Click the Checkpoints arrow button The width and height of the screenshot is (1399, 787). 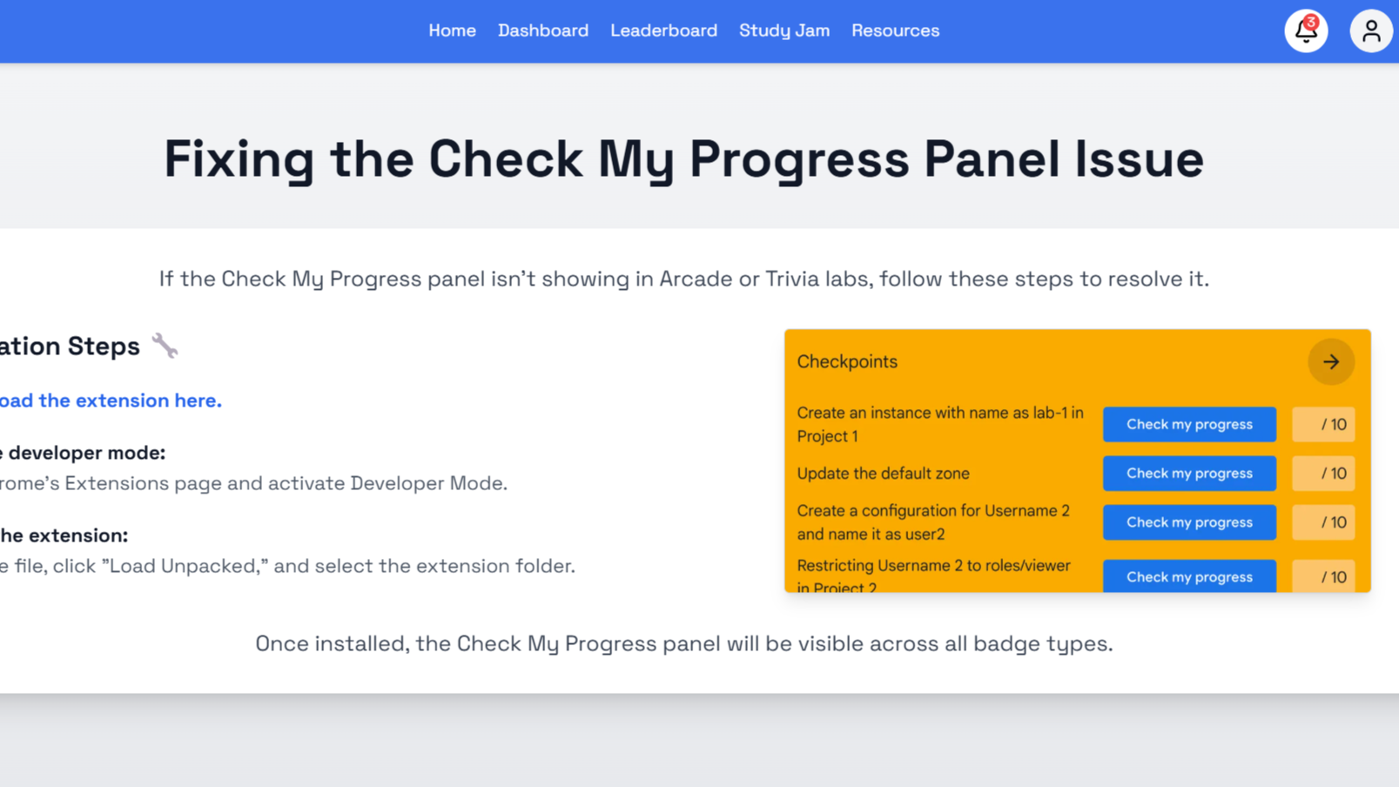click(x=1330, y=361)
